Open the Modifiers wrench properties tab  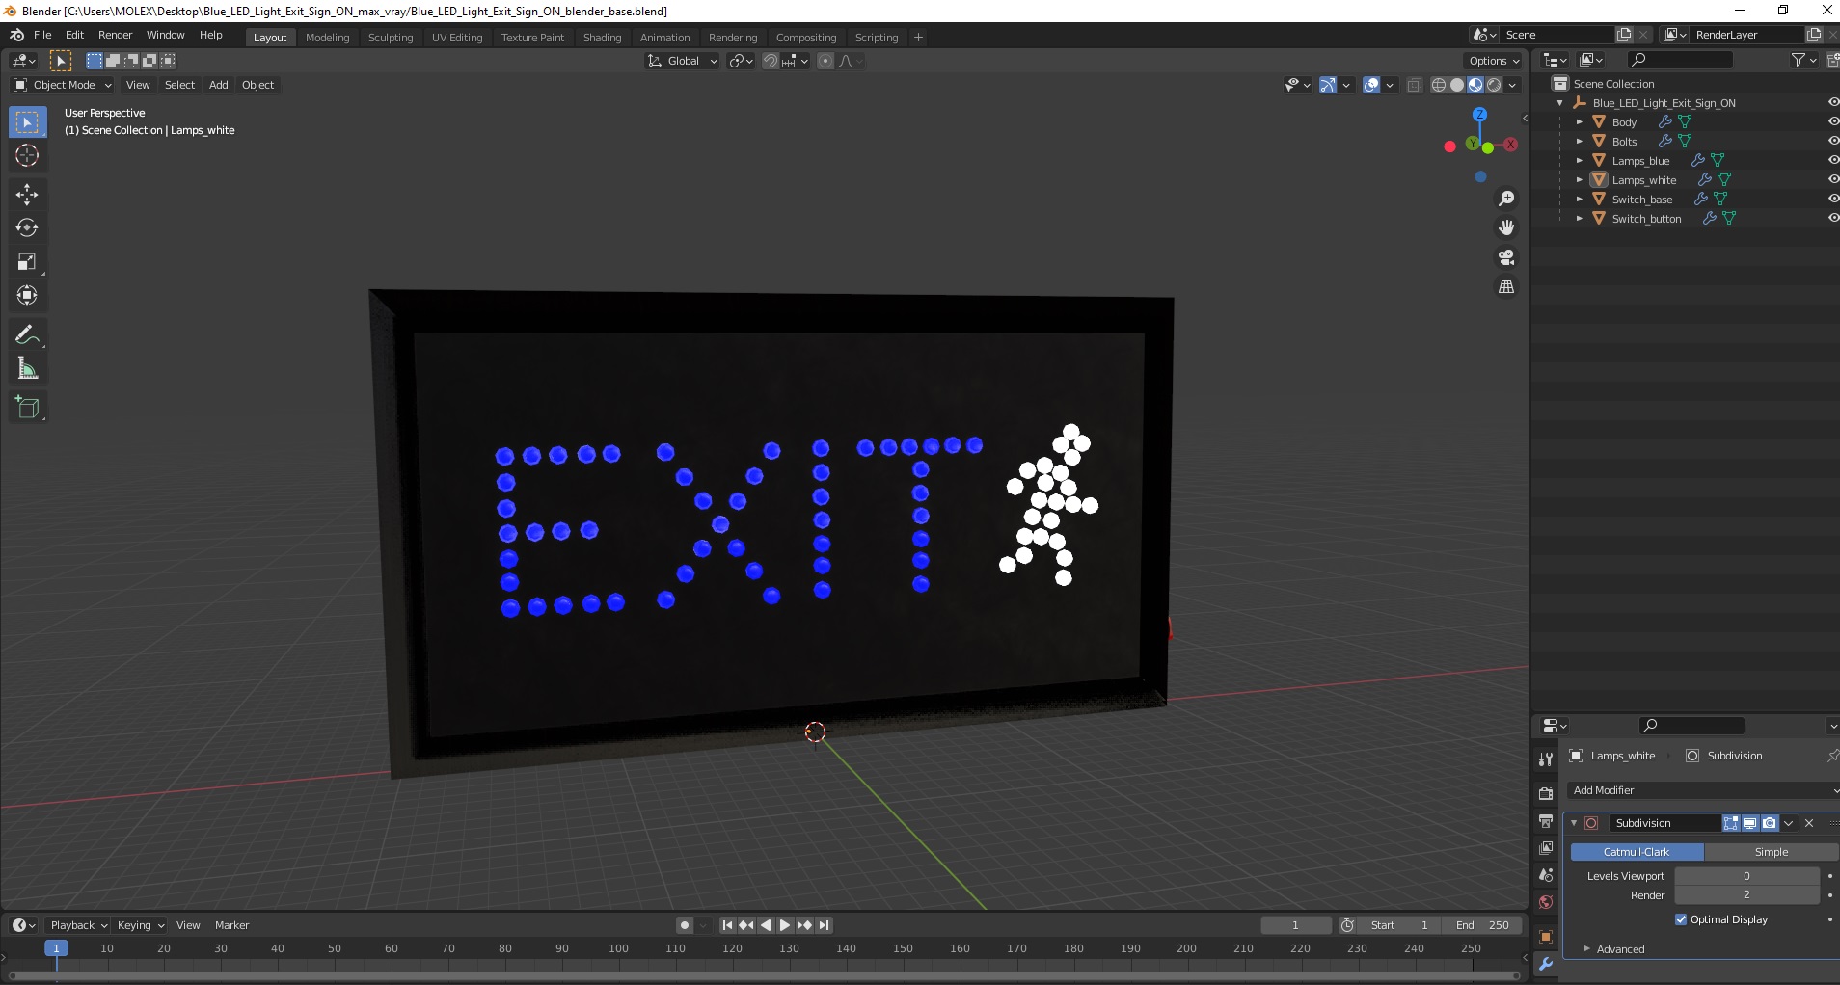point(1546,964)
